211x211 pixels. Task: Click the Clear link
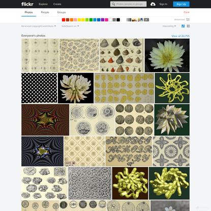coord(187,12)
